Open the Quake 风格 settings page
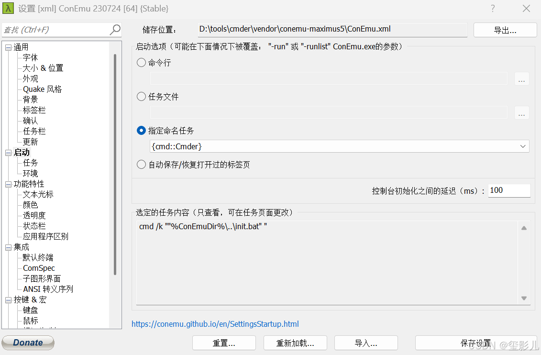 42,89
